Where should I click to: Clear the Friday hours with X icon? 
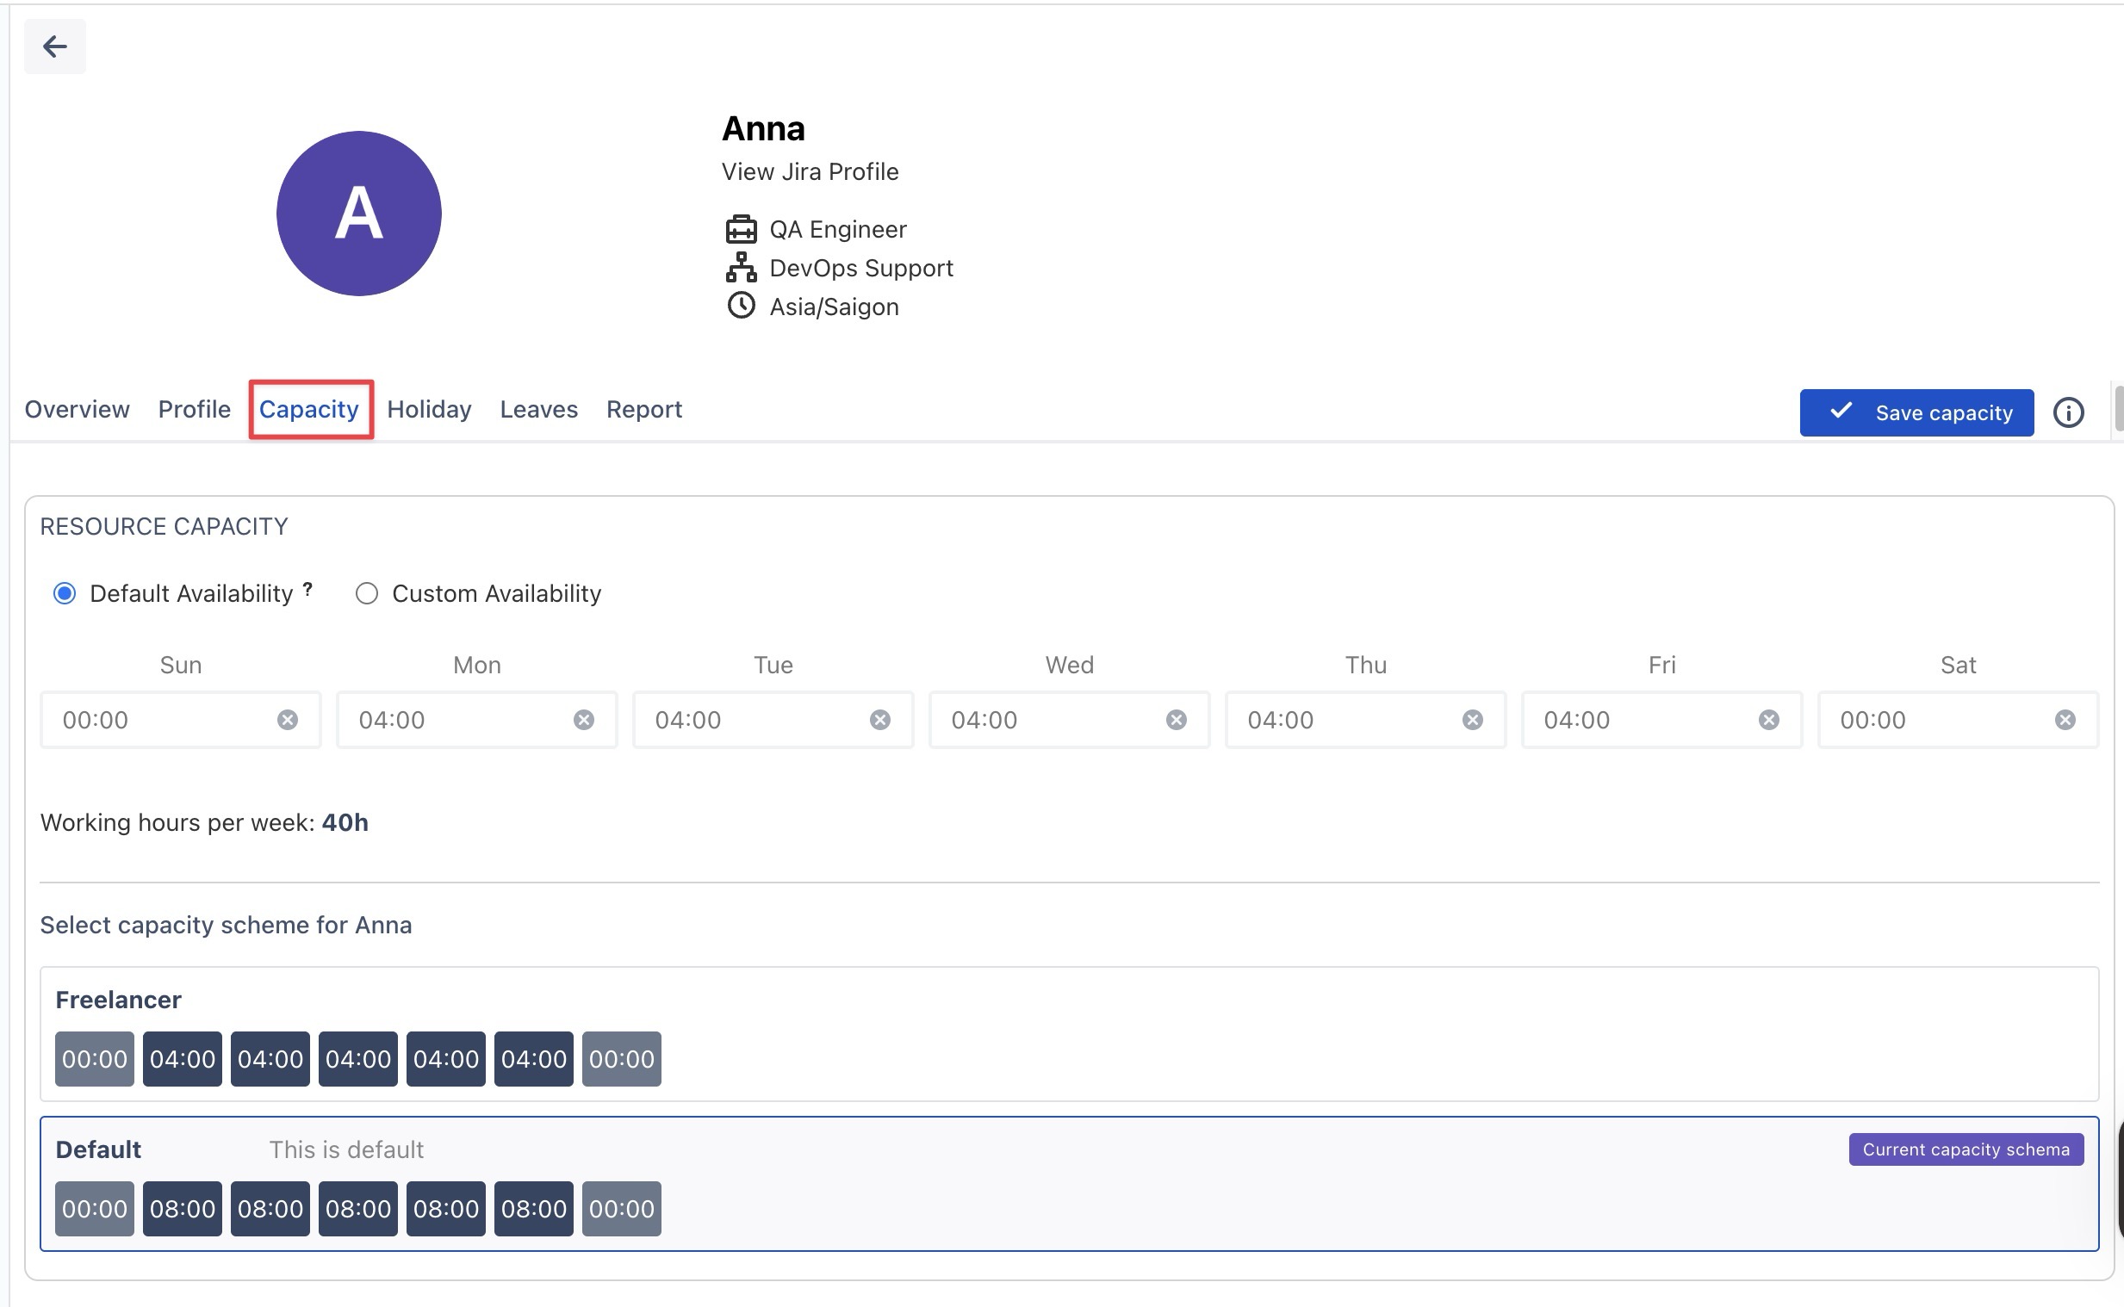point(1768,719)
